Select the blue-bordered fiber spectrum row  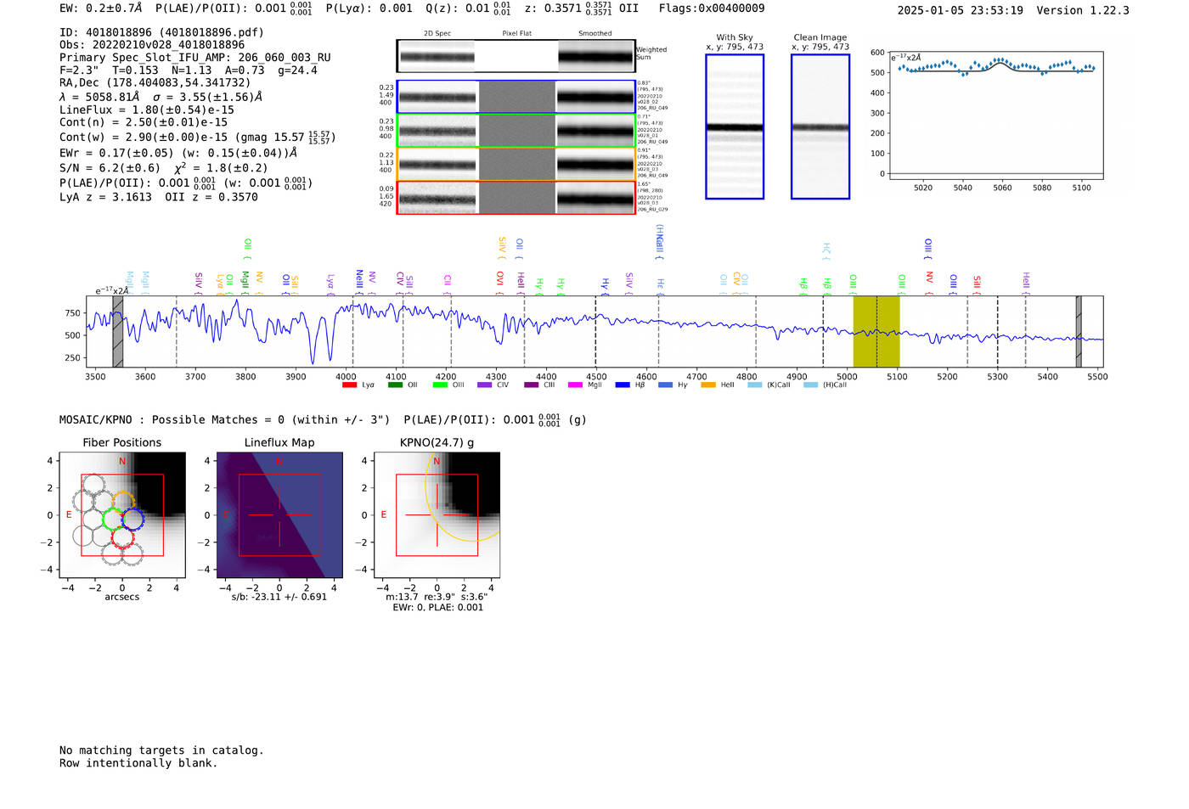[516, 97]
